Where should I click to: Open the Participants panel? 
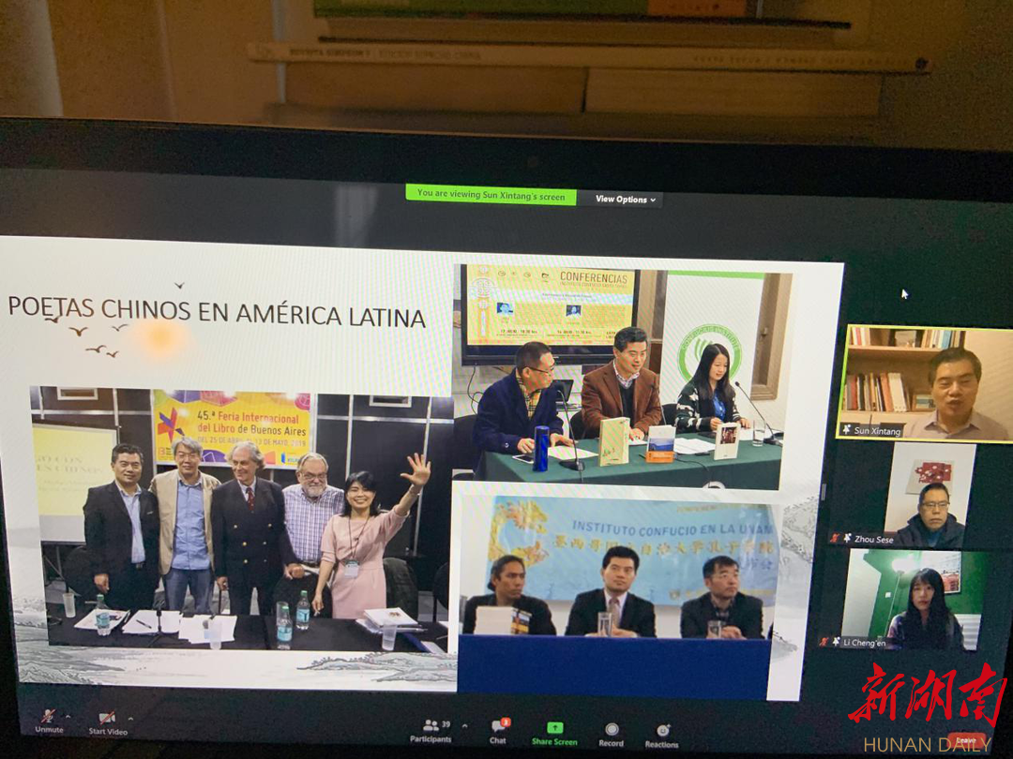[x=431, y=730]
